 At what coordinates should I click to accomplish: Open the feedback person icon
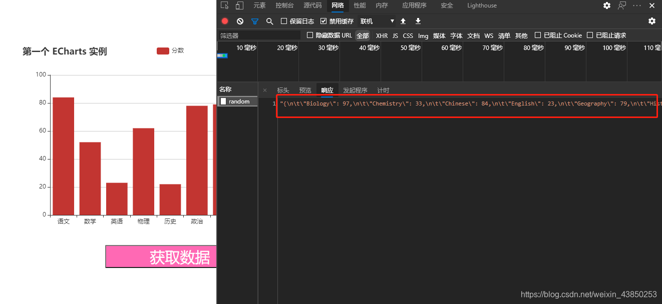(x=621, y=5)
